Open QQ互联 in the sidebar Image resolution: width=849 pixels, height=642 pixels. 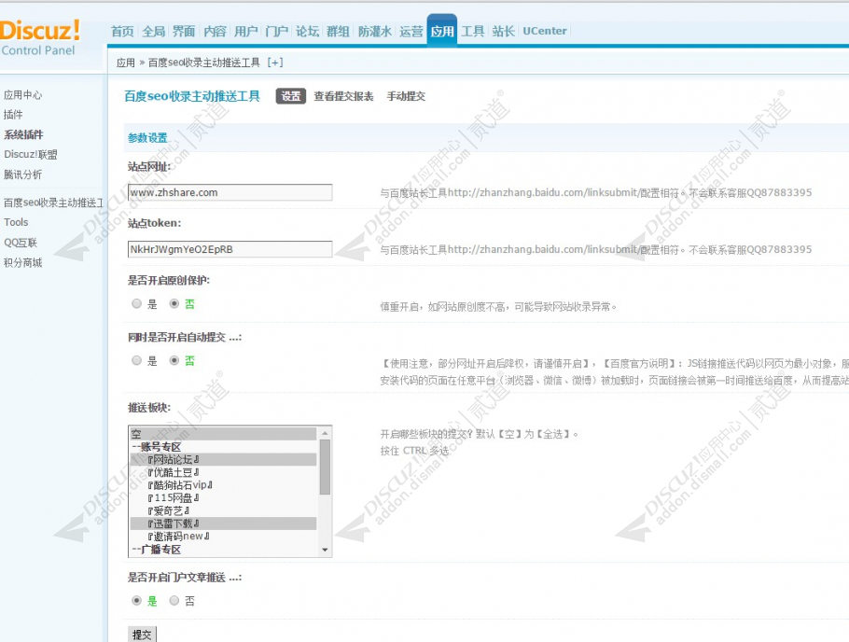(21, 243)
